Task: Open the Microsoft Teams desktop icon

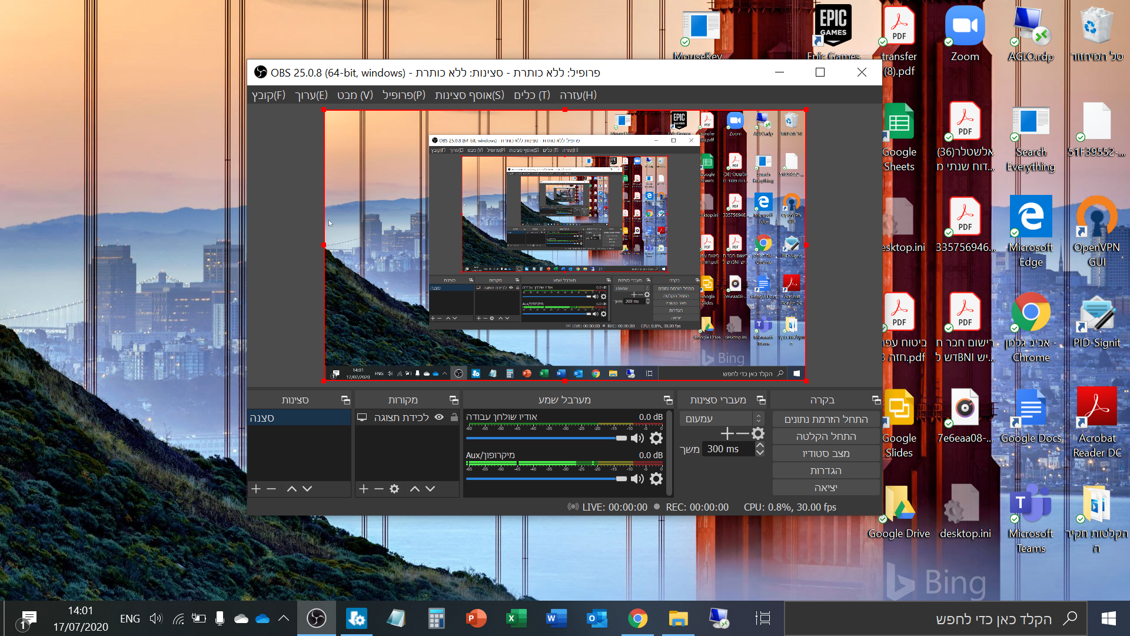Action: (x=1031, y=518)
